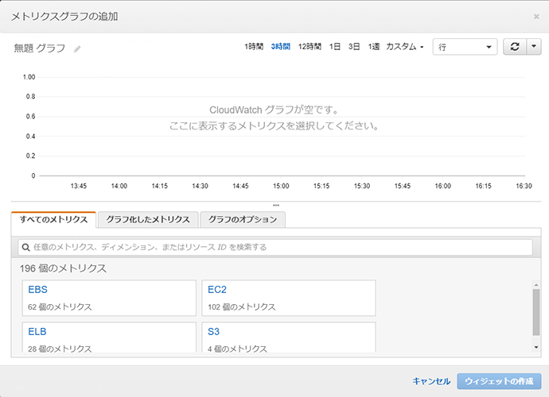Switch to すべてのメトリクス tab

point(53,219)
